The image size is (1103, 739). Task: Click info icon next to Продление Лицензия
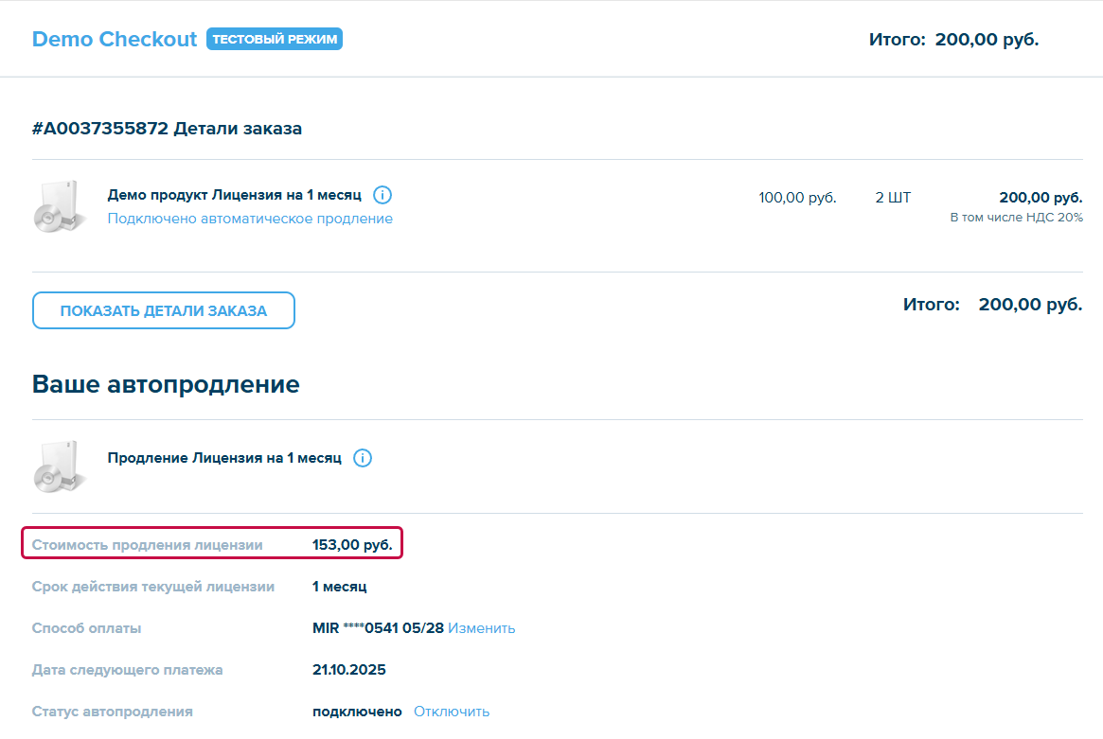[x=363, y=458]
